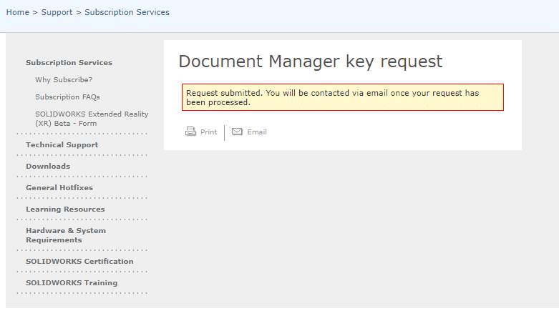The height and width of the screenshot is (316, 559).
Task: Click the envelope Email icon
Action: [237, 132]
